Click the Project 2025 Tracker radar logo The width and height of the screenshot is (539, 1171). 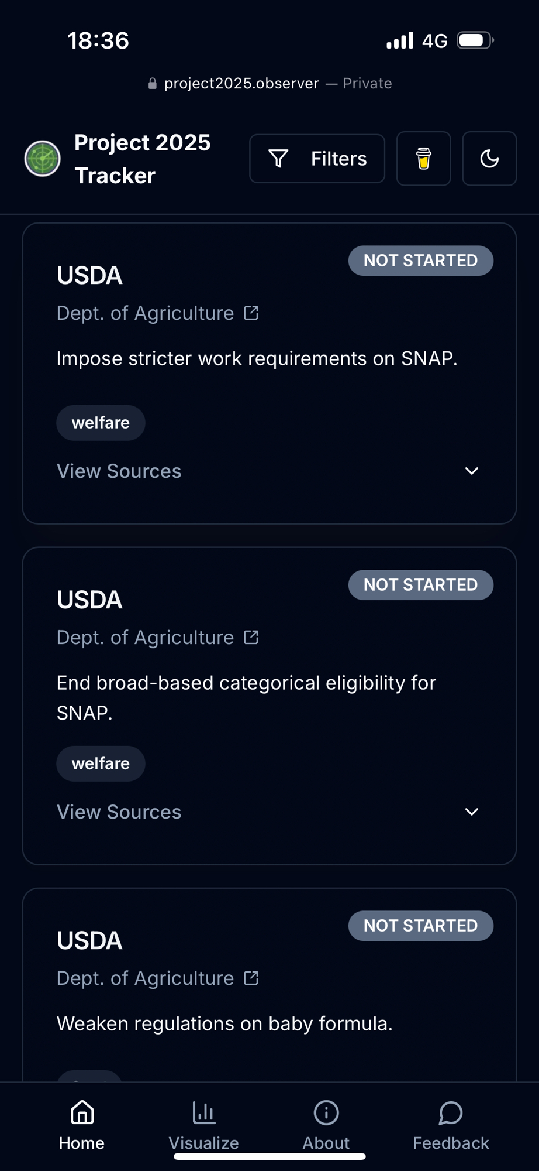point(42,159)
